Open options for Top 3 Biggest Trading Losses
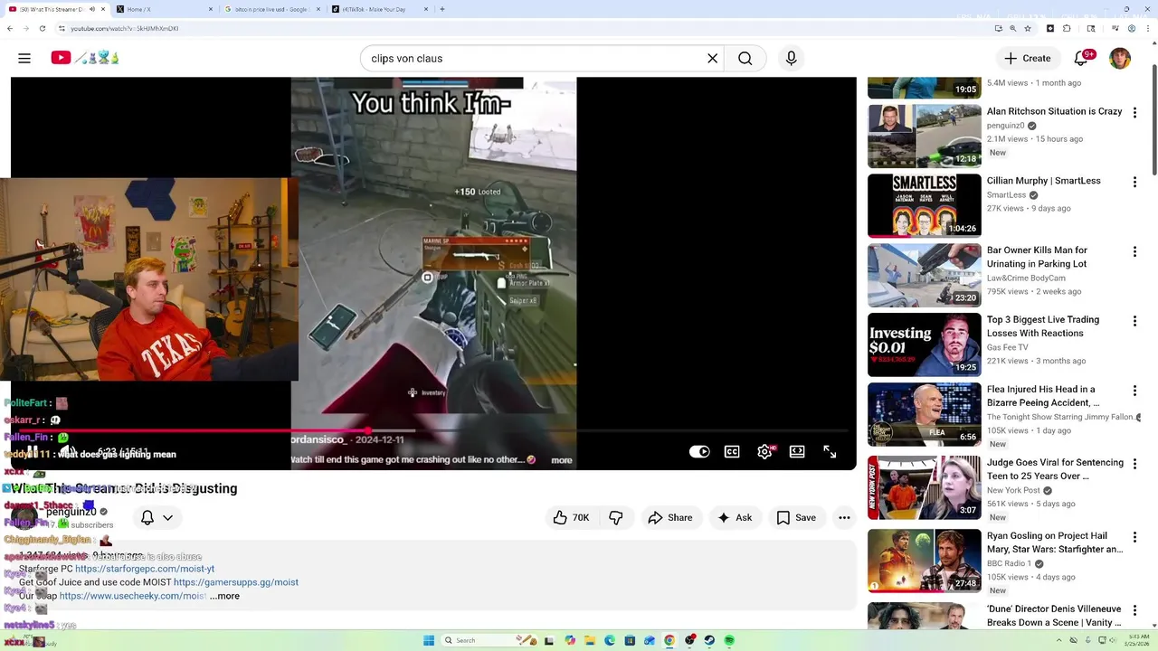This screenshot has height=651, width=1158. (x=1134, y=322)
